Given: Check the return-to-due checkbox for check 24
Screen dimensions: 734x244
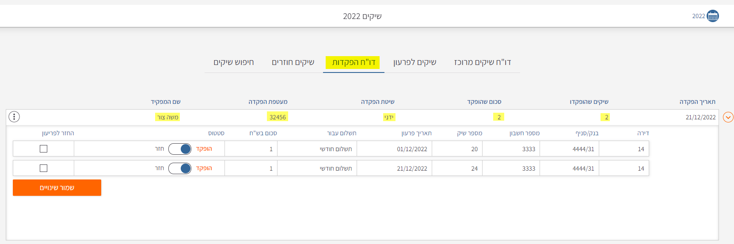Looking at the screenshot, I should [x=43, y=168].
